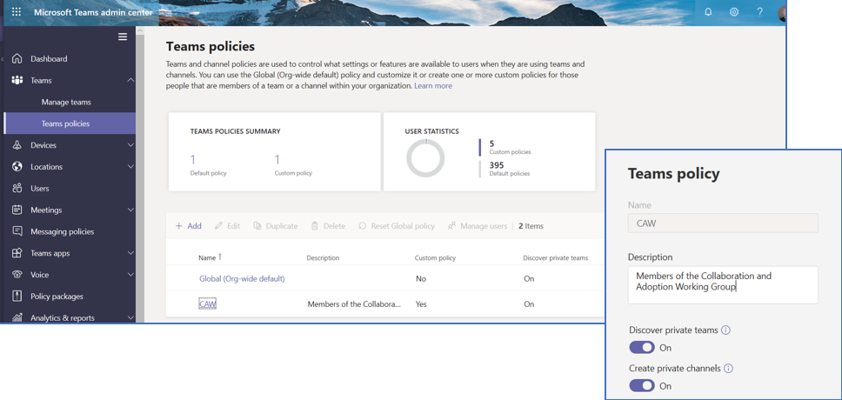Viewport: 842px width, 400px height.
Task: Click the policy Description text box
Action: (722, 284)
